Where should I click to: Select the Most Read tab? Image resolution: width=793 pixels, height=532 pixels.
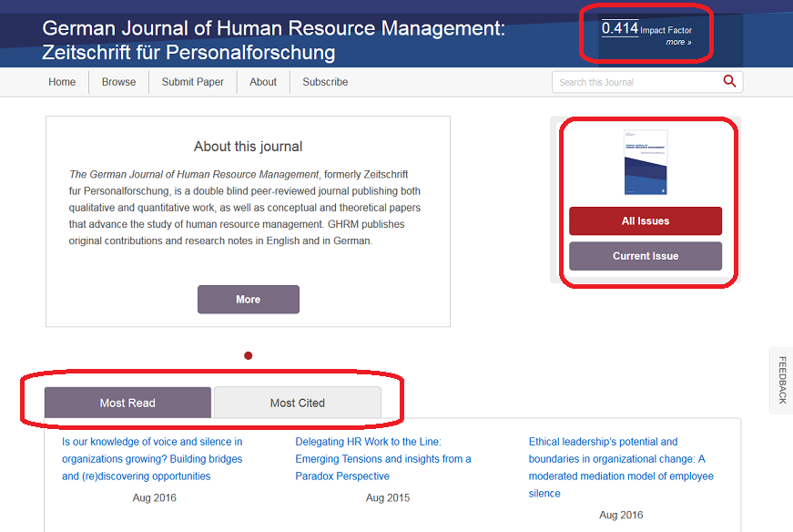tap(127, 403)
